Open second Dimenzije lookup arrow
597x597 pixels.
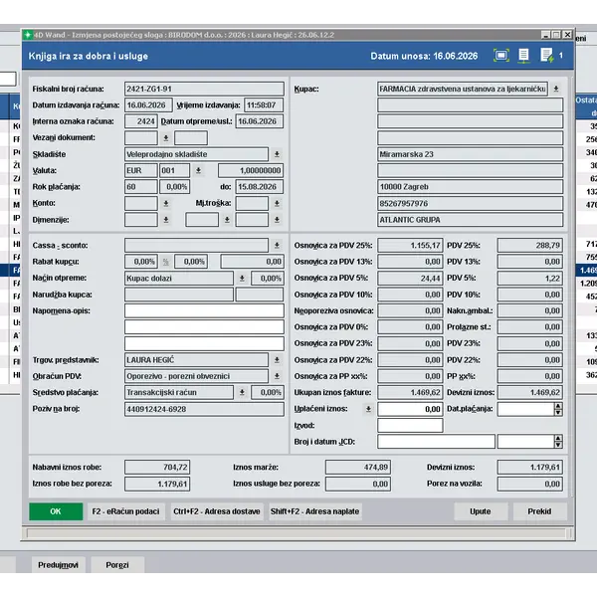point(227,220)
